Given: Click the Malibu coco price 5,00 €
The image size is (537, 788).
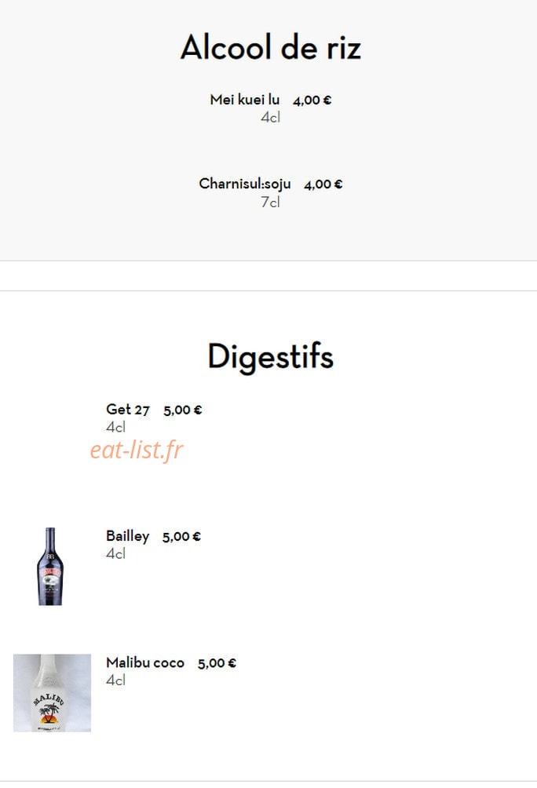Looking at the screenshot, I should tap(217, 663).
